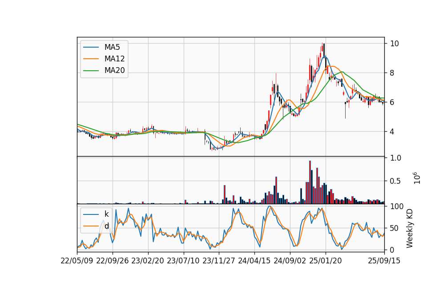This screenshot has width=427, height=307.
Task: Click price axis value 8
Action: tap(392, 73)
